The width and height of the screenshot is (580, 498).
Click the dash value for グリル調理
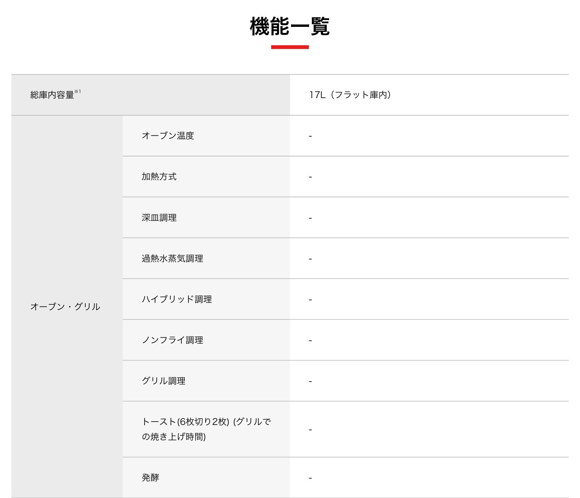310,381
